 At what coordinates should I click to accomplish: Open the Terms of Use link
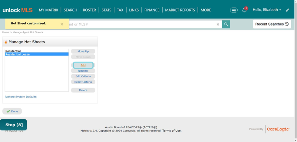click(172, 131)
